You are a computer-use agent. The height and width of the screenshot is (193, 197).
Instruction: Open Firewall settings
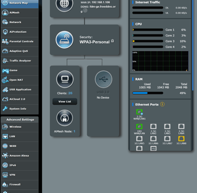click(19, 185)
